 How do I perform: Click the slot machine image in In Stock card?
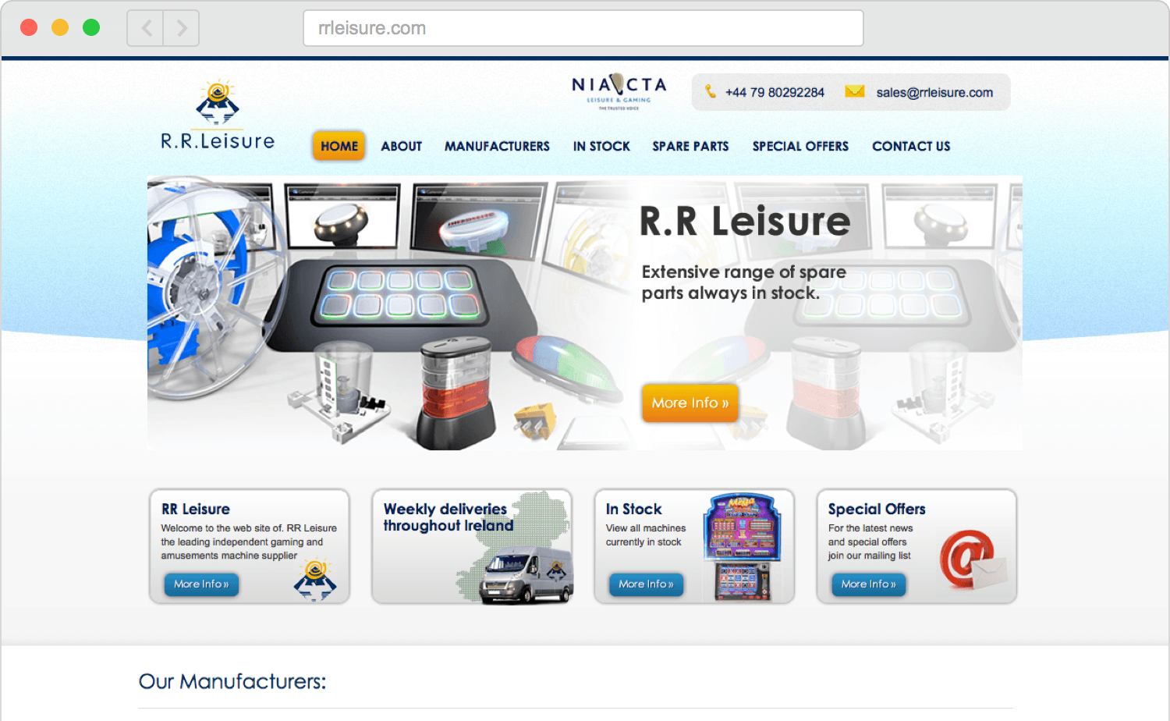[742, 546]
